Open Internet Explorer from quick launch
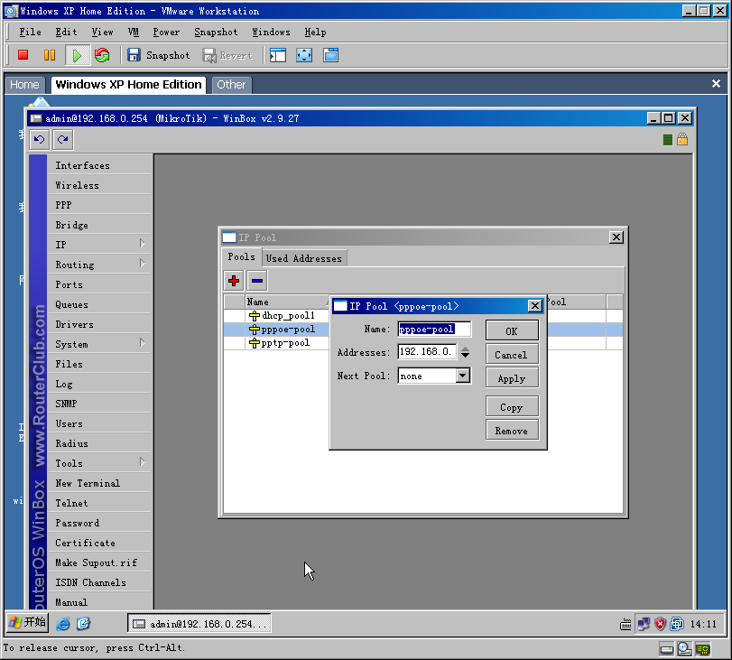732x660 pixels. pos(63,624)
